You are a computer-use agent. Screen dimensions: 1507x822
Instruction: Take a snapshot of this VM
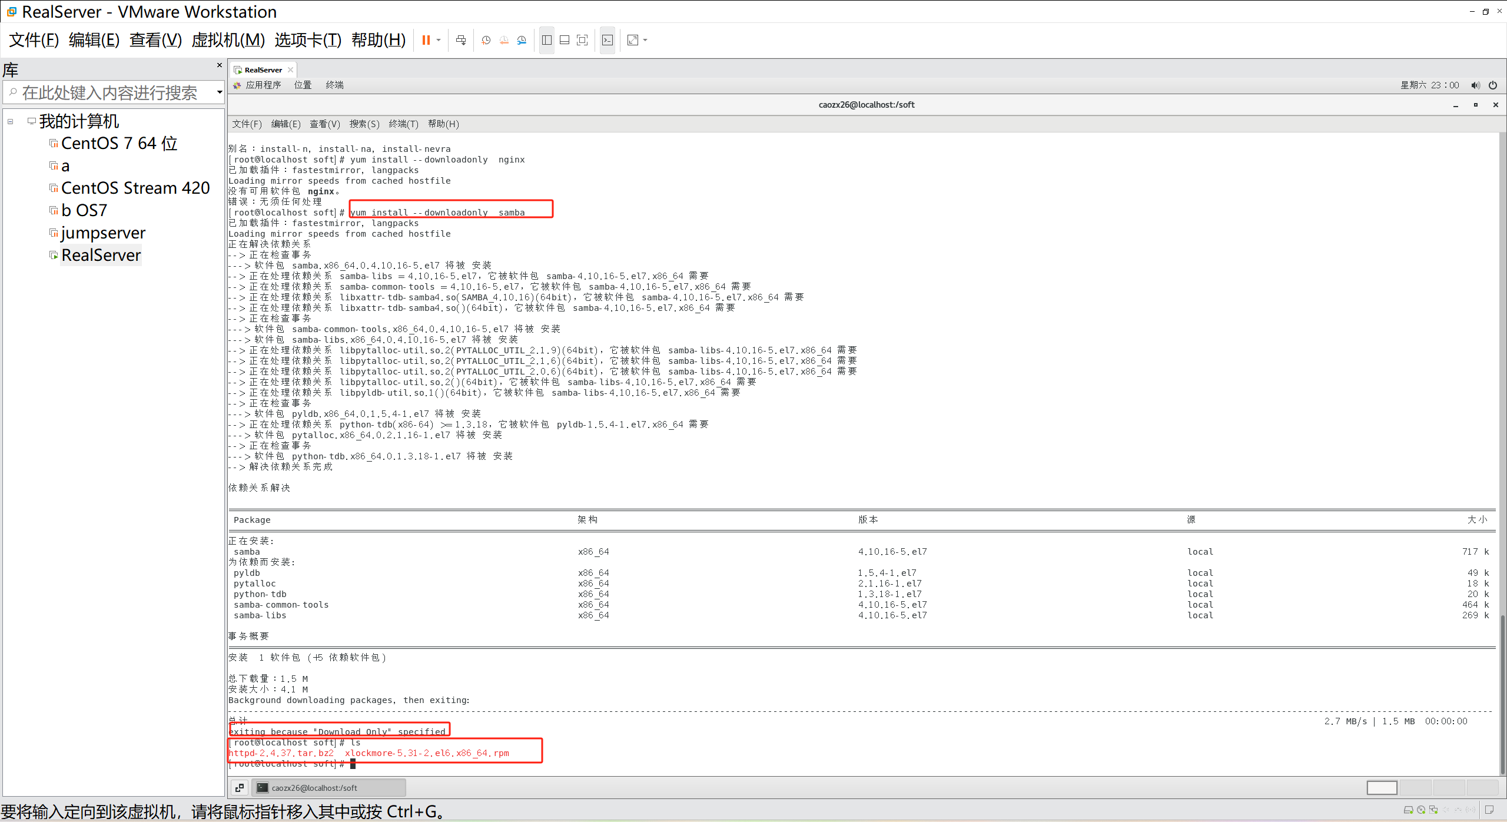[x=486, y=40]
